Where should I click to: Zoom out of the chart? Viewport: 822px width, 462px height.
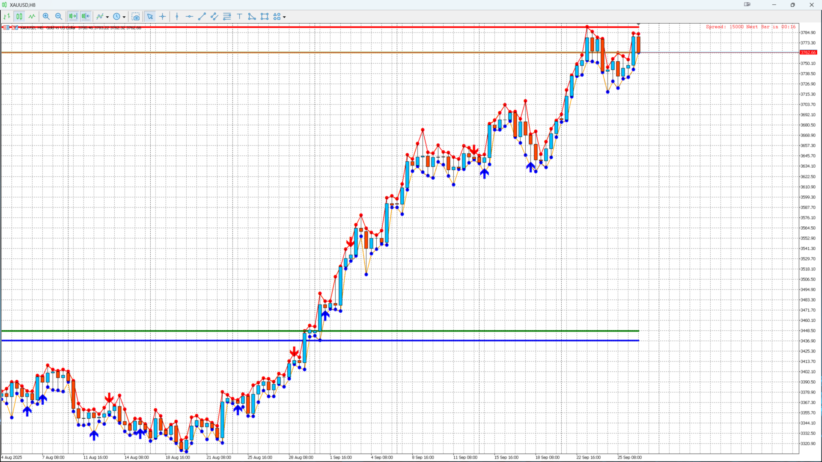pyautogui.click(x=59, y=17)
